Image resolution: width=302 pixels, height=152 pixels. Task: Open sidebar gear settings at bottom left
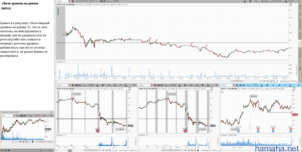pyautogui.click(x=9, y=150)
